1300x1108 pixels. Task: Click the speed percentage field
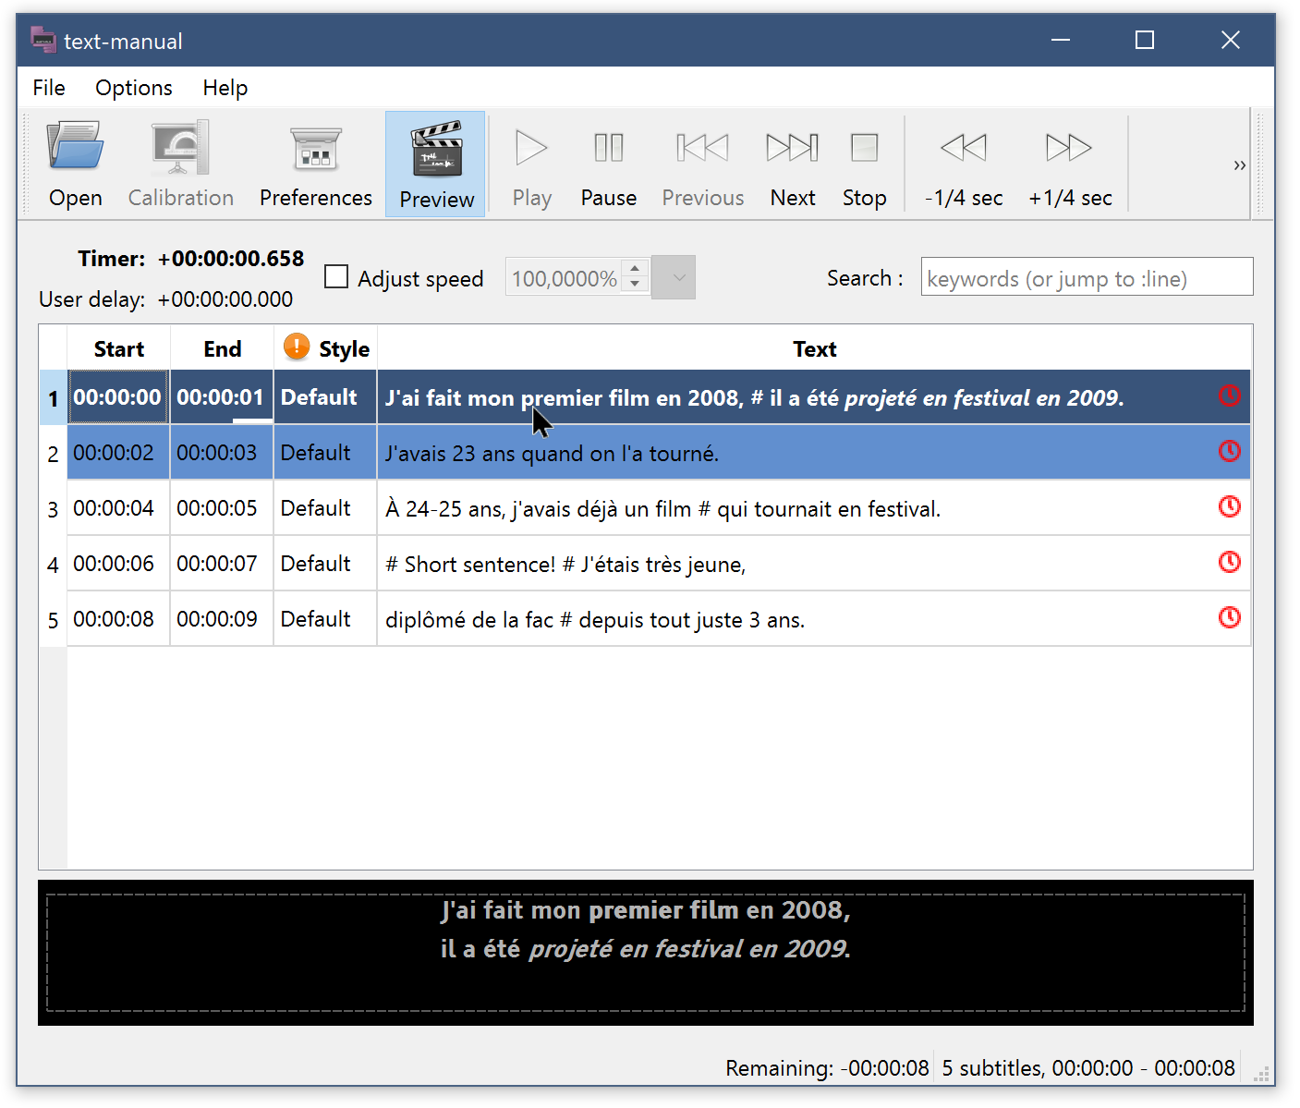point(565,278)
